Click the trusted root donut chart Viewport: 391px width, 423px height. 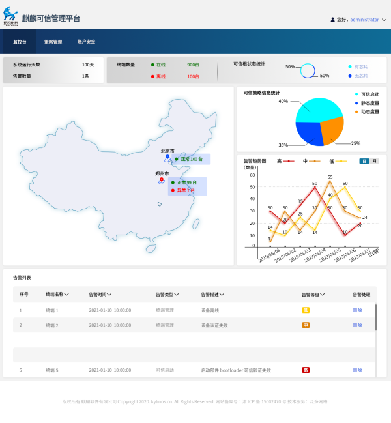[308, 70]
